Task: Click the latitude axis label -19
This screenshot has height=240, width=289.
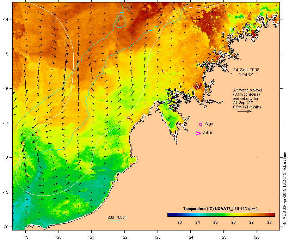Action: click(5, 192)
